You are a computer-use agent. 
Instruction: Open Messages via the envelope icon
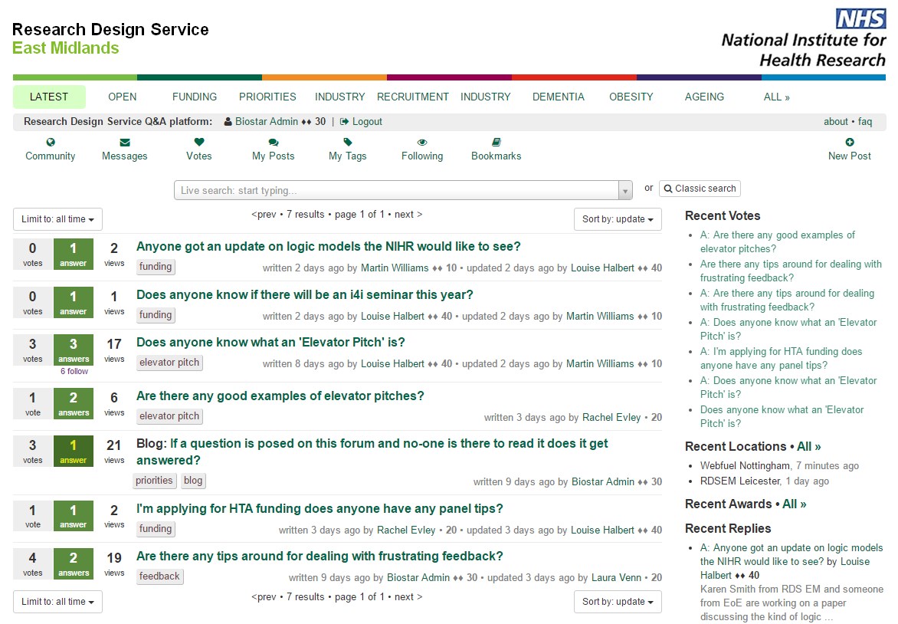(125, 143)
